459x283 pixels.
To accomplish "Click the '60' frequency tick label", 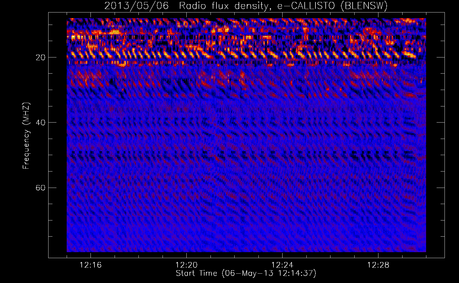I will coord(41,188).
